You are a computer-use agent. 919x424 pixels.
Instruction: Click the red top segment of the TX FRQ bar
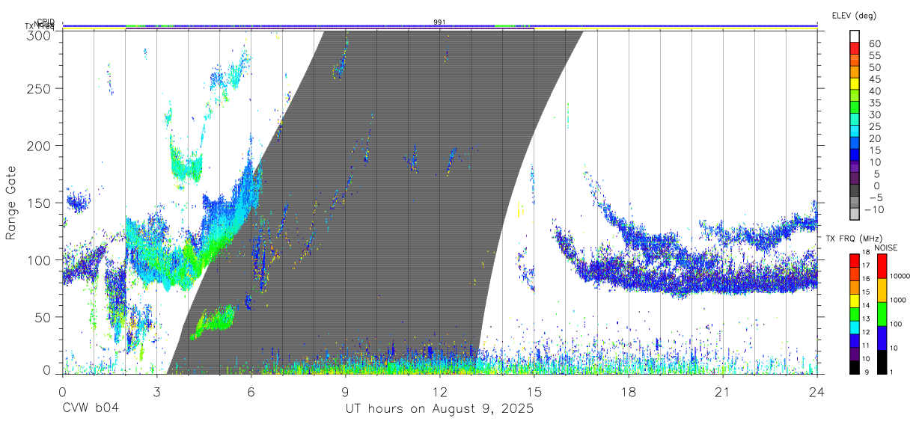855,261
